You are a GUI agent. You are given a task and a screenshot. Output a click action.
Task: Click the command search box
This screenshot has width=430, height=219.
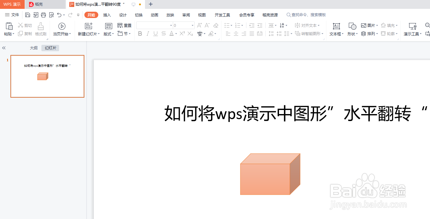pyautogui.click(x=306, y=15)
